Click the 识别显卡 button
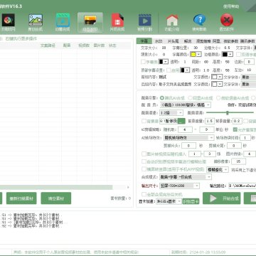The image size is (256, 256). pos(191,201)
